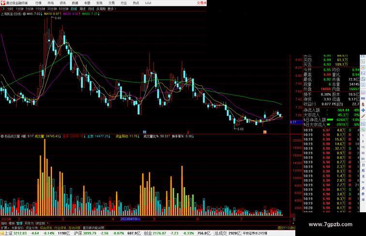
Task: Click the 总成交 2920亿 status entry
Action: [228, 233]
